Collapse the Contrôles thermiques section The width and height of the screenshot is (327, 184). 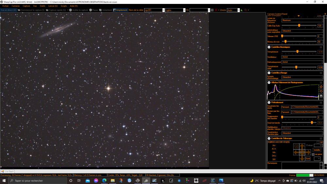click(269, 47)
